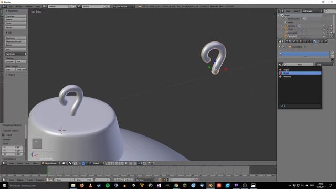The width and height of the screenshot is (336, 189).
Task: Click the Scale tool button
Action: click(x=16, y=23)
